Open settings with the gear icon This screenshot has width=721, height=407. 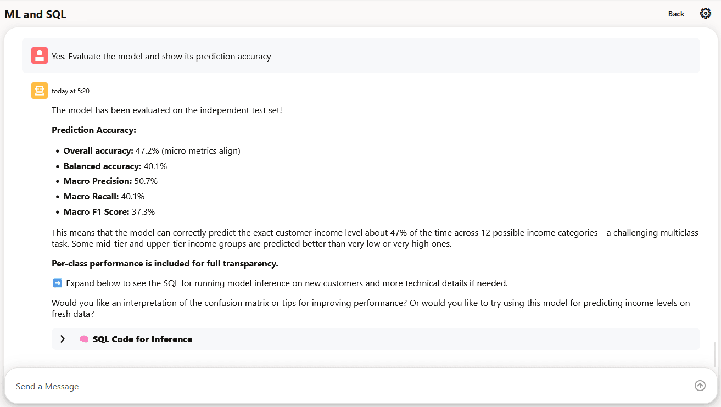pos(706,13)
